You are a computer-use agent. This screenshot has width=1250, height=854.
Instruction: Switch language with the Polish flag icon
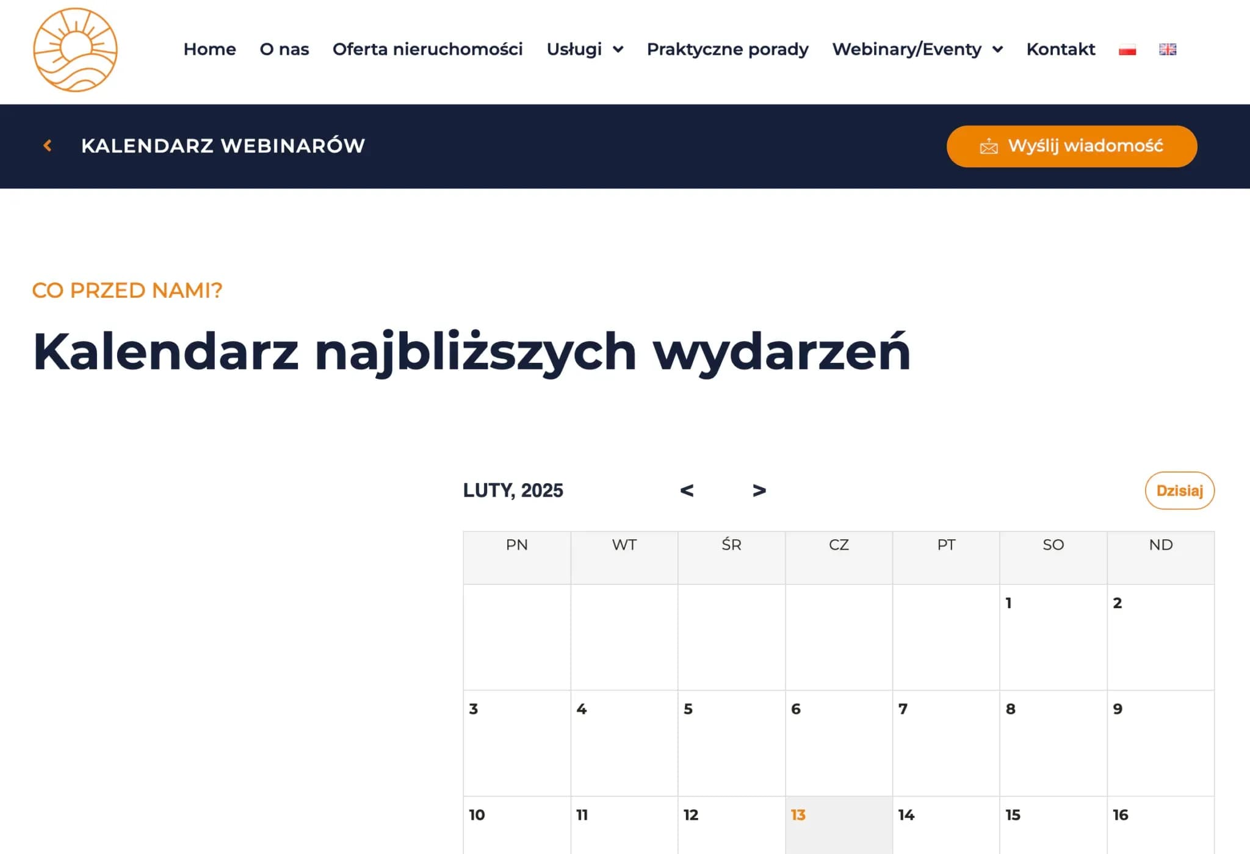(x=1127, y=49)
